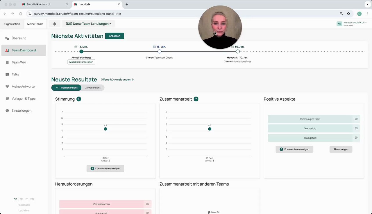Click the envelope icon beside 30. Jan.
Image resolution: width=372 pixels, height=214 pixels.
pos(233,47)
